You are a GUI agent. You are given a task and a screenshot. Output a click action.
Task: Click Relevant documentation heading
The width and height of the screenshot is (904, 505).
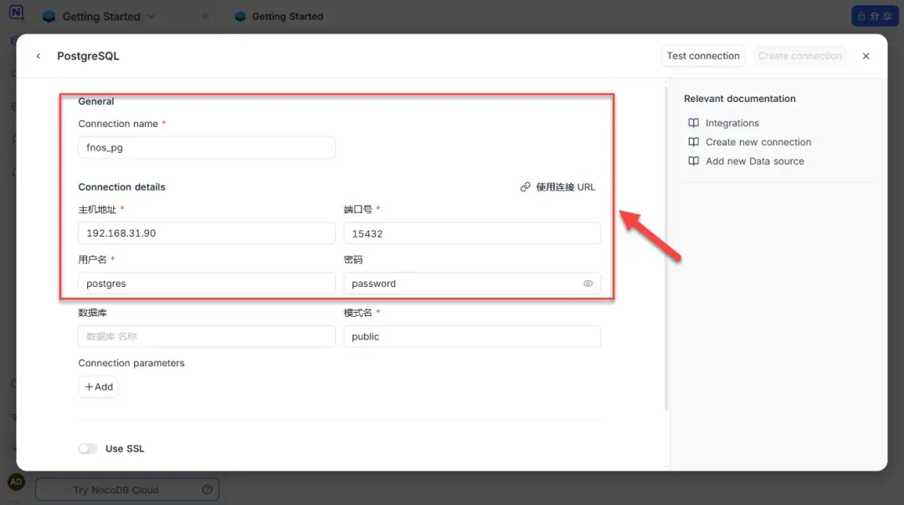click(740, 99)
